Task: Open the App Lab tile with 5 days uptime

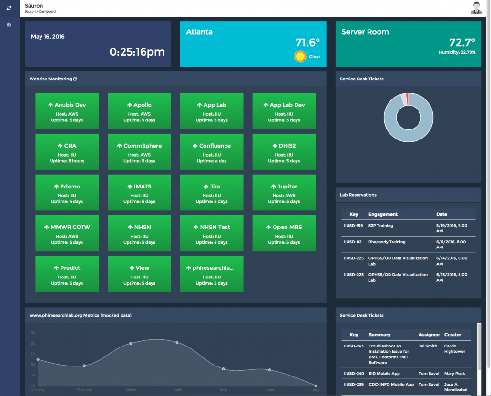Action: click(x=212, y=111)
